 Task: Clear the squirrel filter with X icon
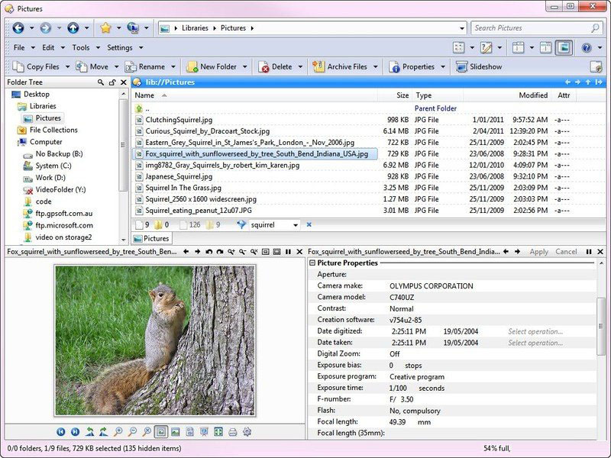[x=309, y=225]
